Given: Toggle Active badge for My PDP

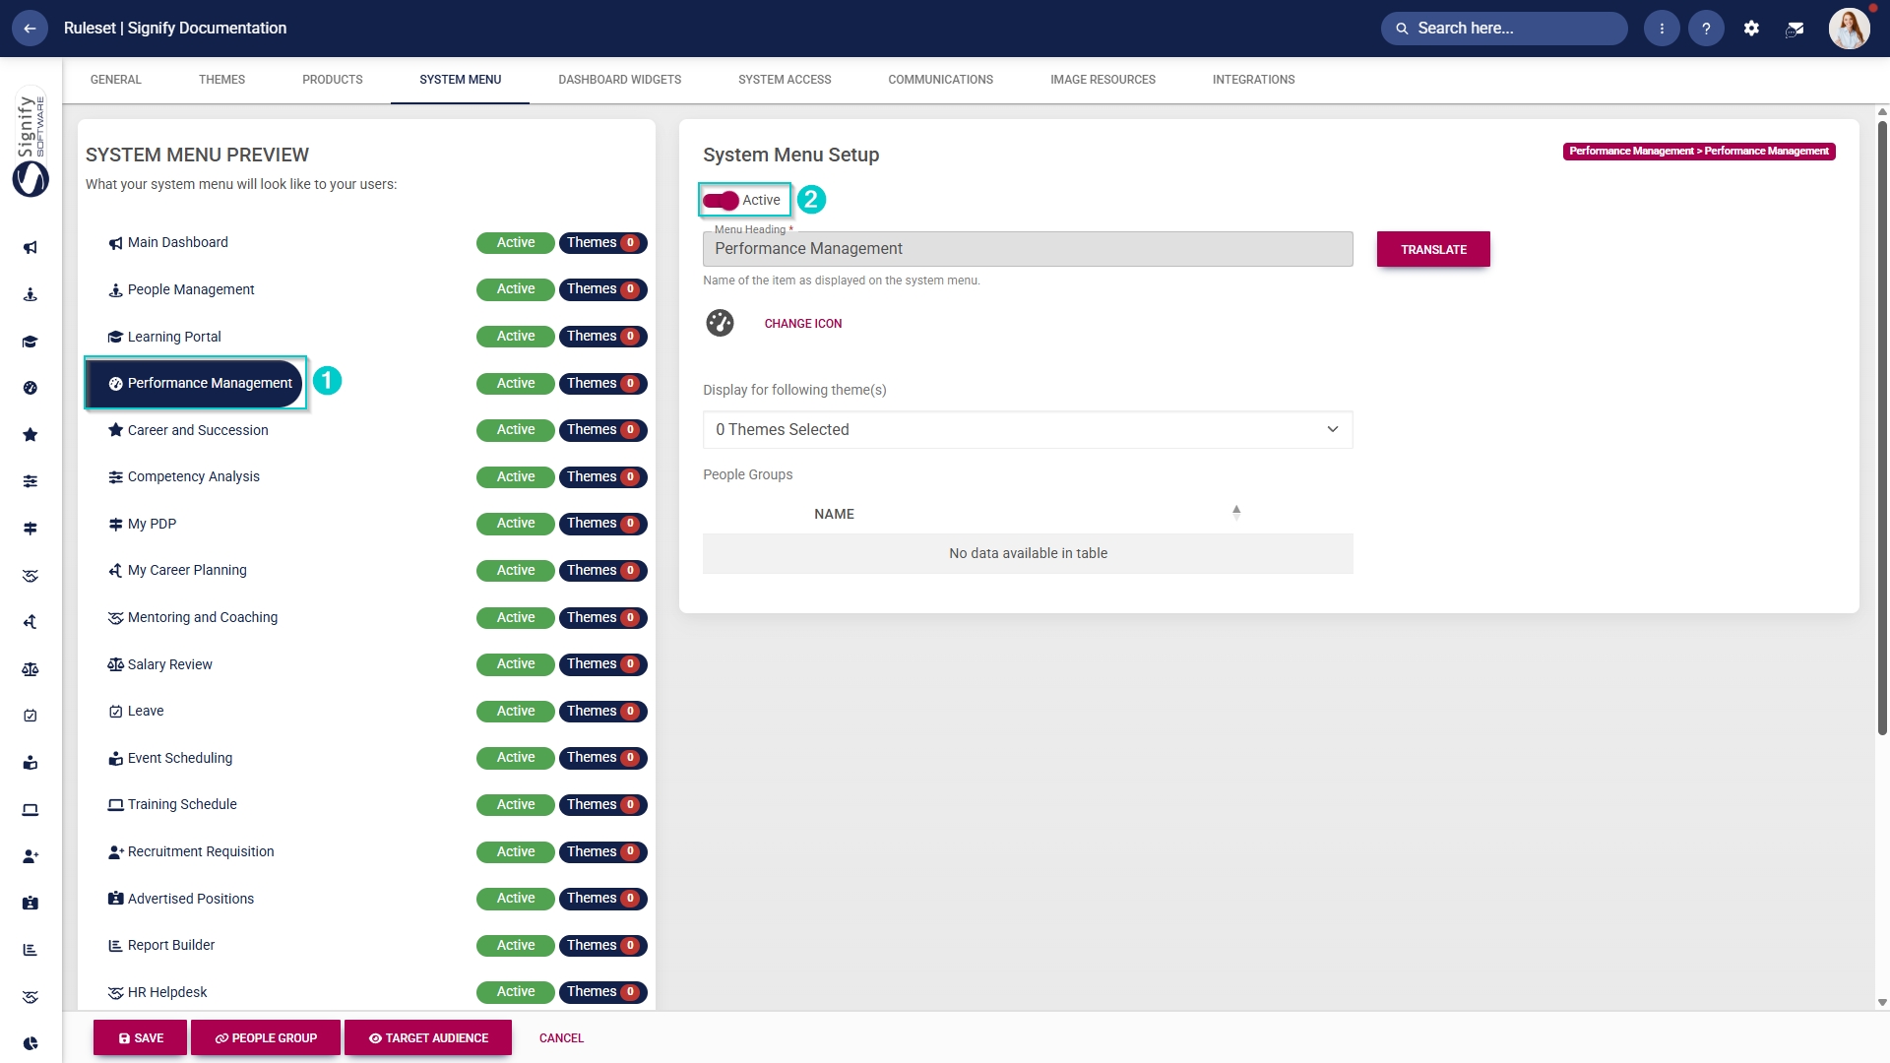Looking at the screenshot, I should tap(516, 524).
